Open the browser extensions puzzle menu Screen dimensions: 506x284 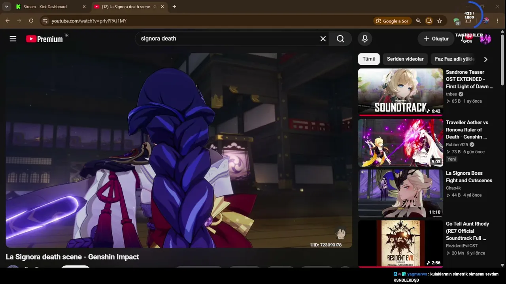pyautogui.click(x=468, y=21)
